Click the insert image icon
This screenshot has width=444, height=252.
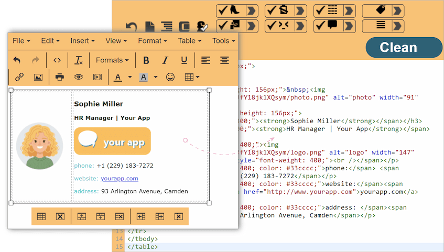(38, 77)
